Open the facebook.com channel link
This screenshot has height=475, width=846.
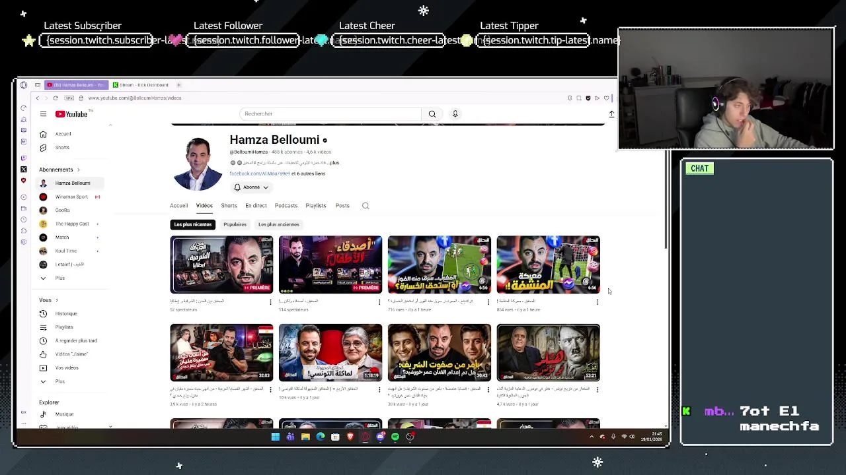click(x=260, y=174)
